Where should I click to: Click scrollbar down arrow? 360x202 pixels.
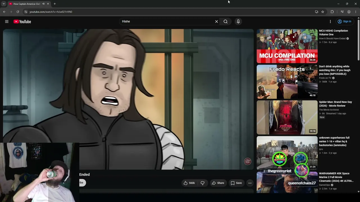359,192
